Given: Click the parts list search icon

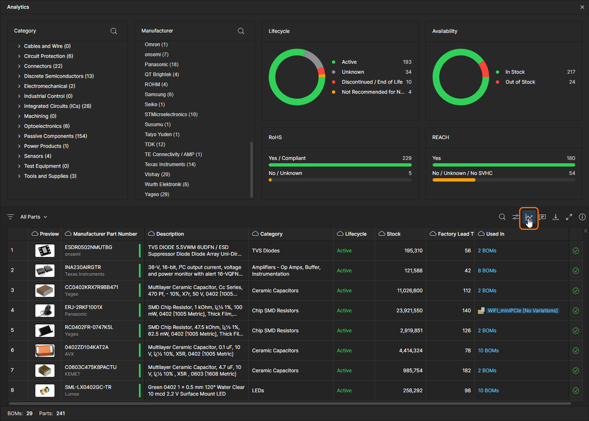Looking at the screenshot, I should [502, 217].
